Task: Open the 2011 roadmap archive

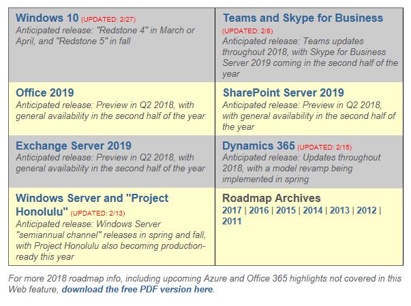Action: click(x=232, y=221)
